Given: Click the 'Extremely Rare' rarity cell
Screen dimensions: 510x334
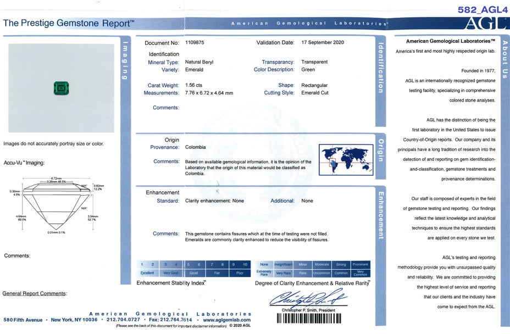Looking at the screenshot, I should (264, 272).
